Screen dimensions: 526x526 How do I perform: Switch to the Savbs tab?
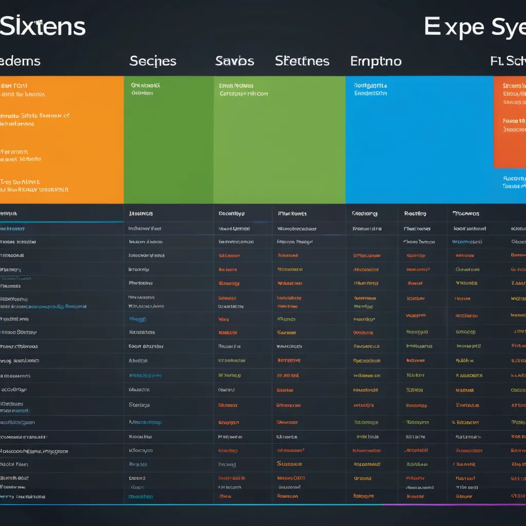coord(234,61)
